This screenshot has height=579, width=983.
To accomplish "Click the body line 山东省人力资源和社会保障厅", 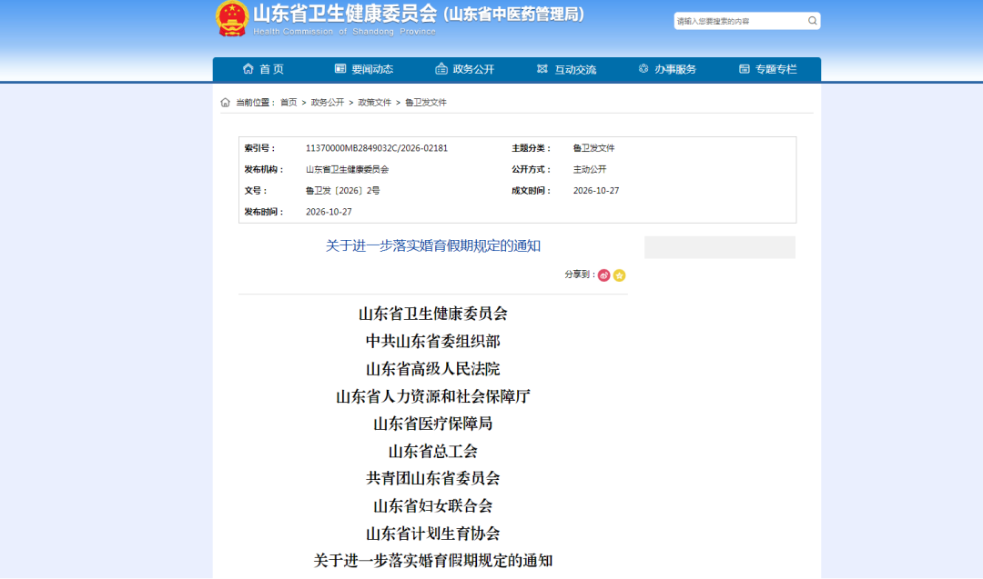I will (432, 396).
